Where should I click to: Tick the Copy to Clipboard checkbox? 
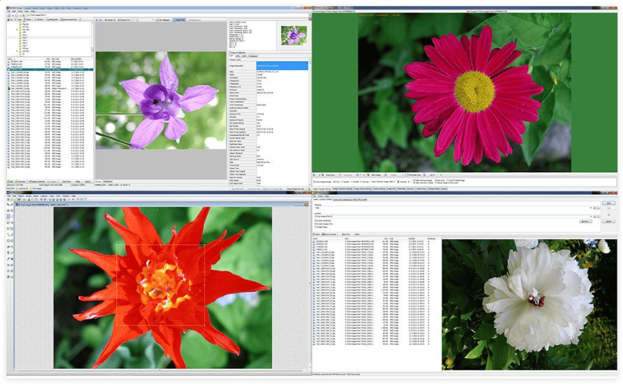pos(230,52)
